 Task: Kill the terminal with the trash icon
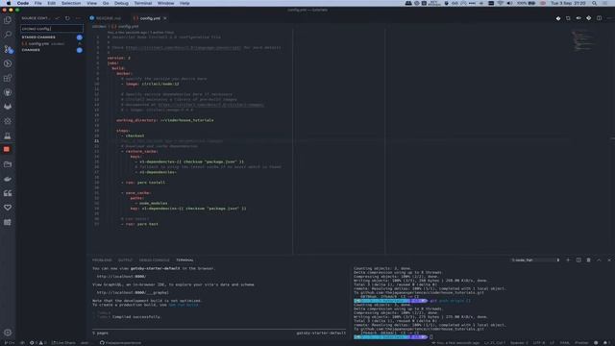click(589, 260)
